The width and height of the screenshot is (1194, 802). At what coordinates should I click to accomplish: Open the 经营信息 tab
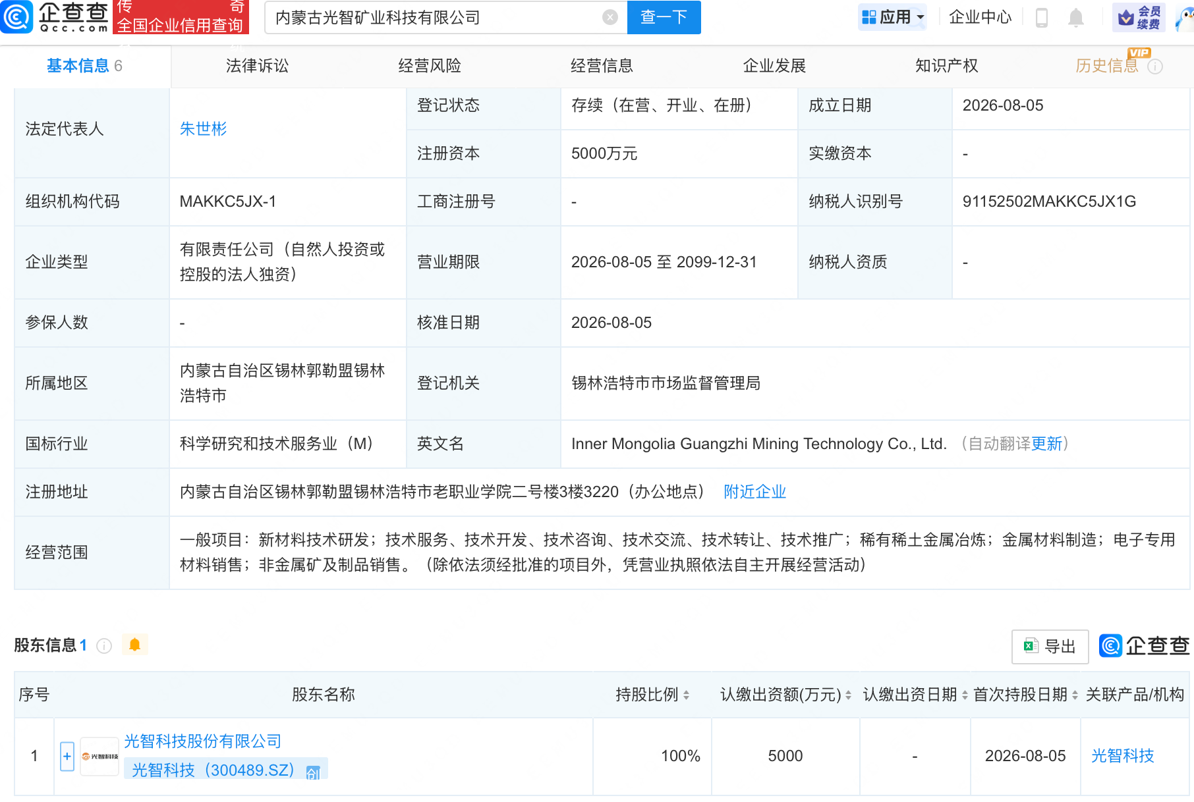point(602,66)
